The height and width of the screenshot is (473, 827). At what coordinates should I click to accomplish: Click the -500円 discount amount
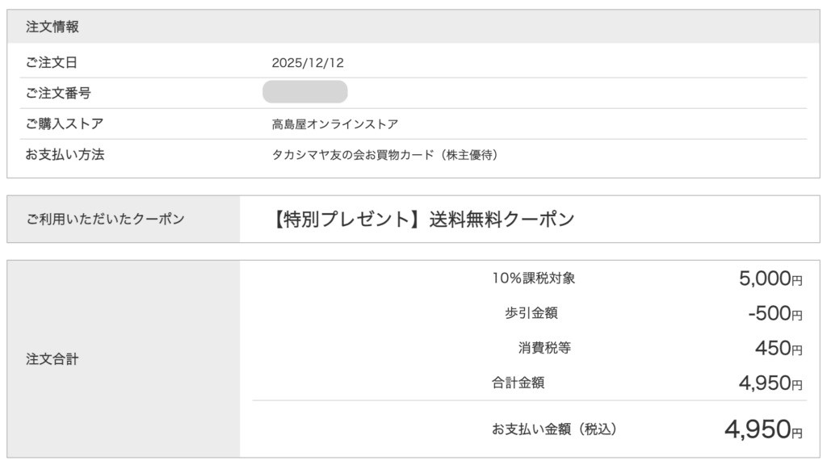[x=775, y=314]
